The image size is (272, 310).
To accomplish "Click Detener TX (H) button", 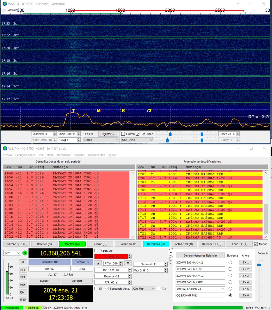I will click(x=212, y=244).
